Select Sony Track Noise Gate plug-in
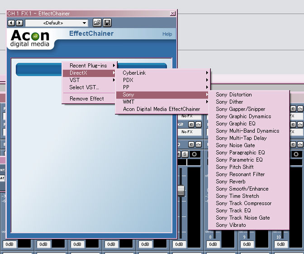The image size is (304, 254). [249, 218]
